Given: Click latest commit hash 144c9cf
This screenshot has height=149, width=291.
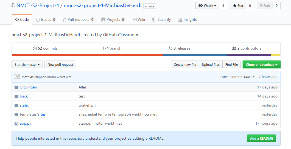Looking at the screenshot, I should (x=250, y=77).
